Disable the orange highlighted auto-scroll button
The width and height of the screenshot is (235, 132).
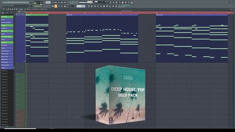[56, 6]
